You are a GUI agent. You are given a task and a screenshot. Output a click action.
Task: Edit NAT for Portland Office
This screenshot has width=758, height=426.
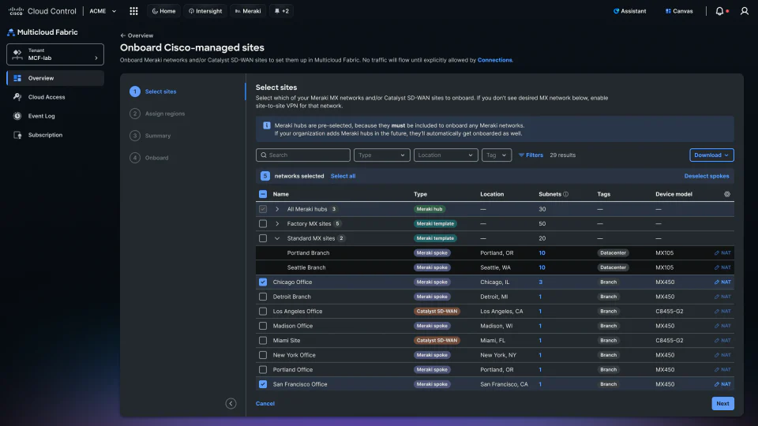pyautogui.click(x=722, y=370)
